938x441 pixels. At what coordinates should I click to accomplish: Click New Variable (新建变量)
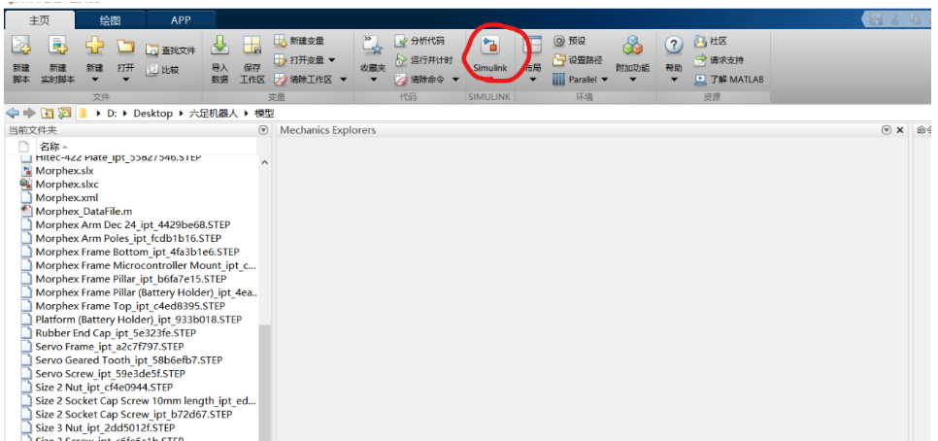pos(299,41)
